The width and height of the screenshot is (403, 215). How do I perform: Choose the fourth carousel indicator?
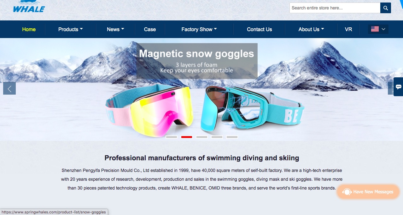(217, 137)
